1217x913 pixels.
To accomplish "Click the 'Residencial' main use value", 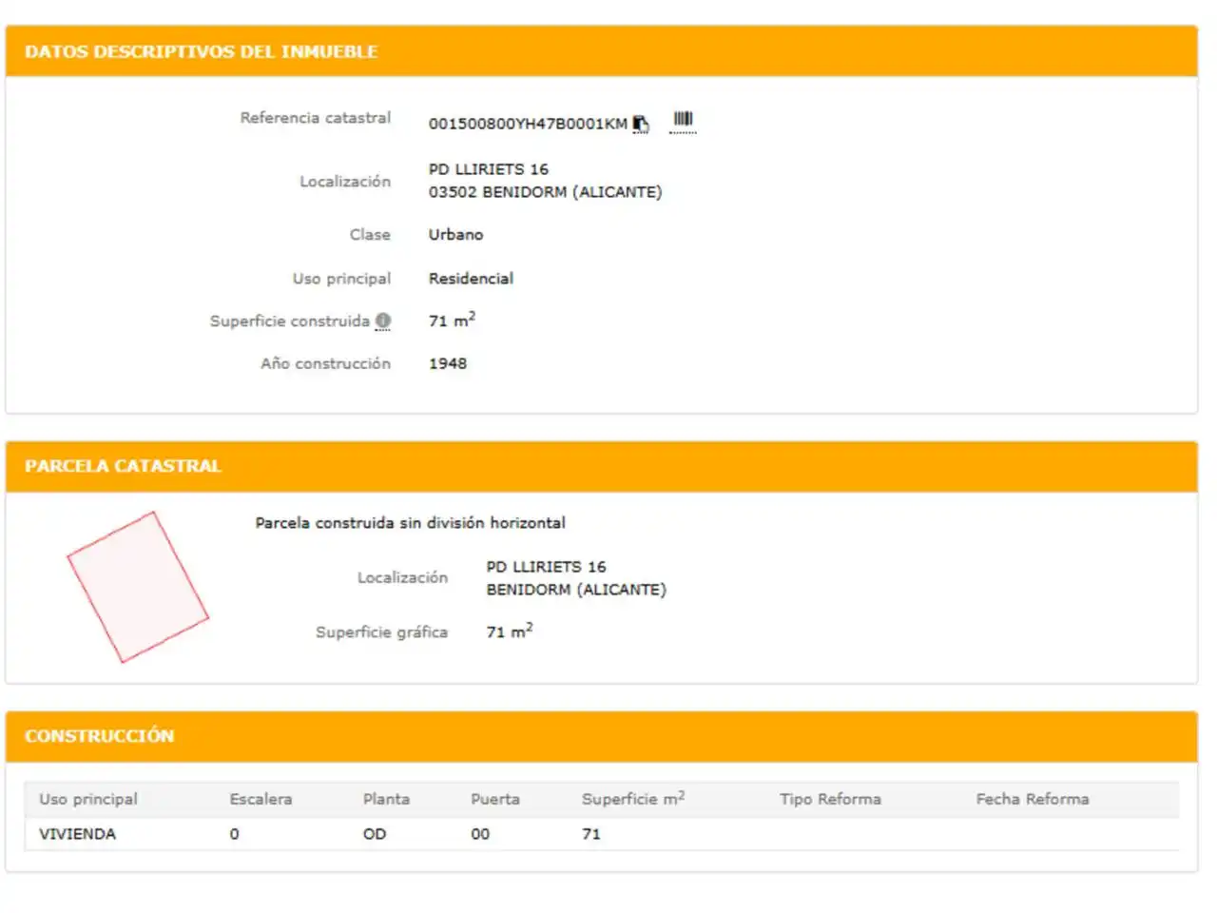I will tap(471, 279).
